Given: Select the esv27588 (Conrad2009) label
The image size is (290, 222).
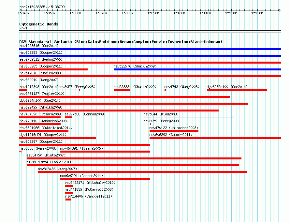Looking at the screenshot, I should 85,114.
